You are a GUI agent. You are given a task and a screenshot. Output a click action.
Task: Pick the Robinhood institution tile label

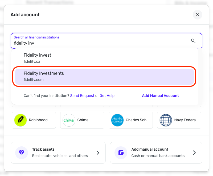point(38,120)
